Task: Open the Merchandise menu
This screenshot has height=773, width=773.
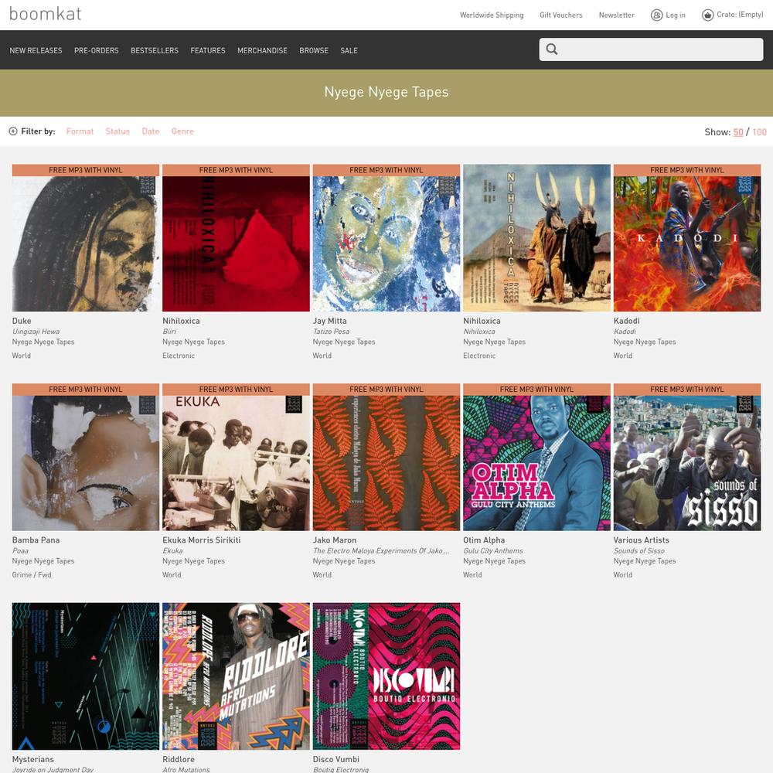Action: click(262, 50)
